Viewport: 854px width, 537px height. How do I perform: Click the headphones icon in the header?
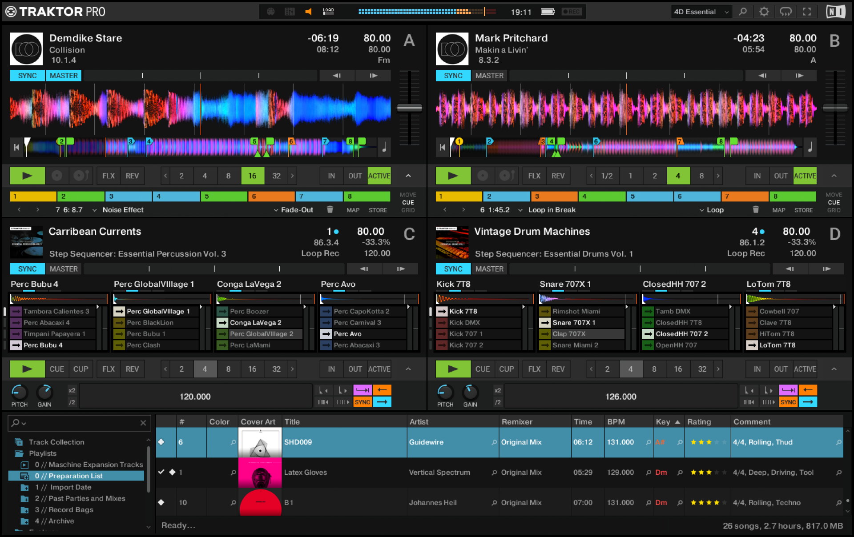point(785,12)
